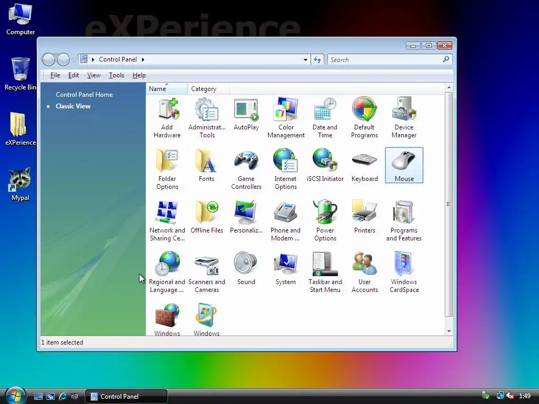Open Default Programs icon
The width and height of the screenshot is (539, 404).
364,118
